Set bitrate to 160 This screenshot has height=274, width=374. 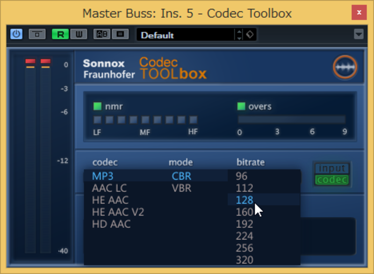click(244, 212)
